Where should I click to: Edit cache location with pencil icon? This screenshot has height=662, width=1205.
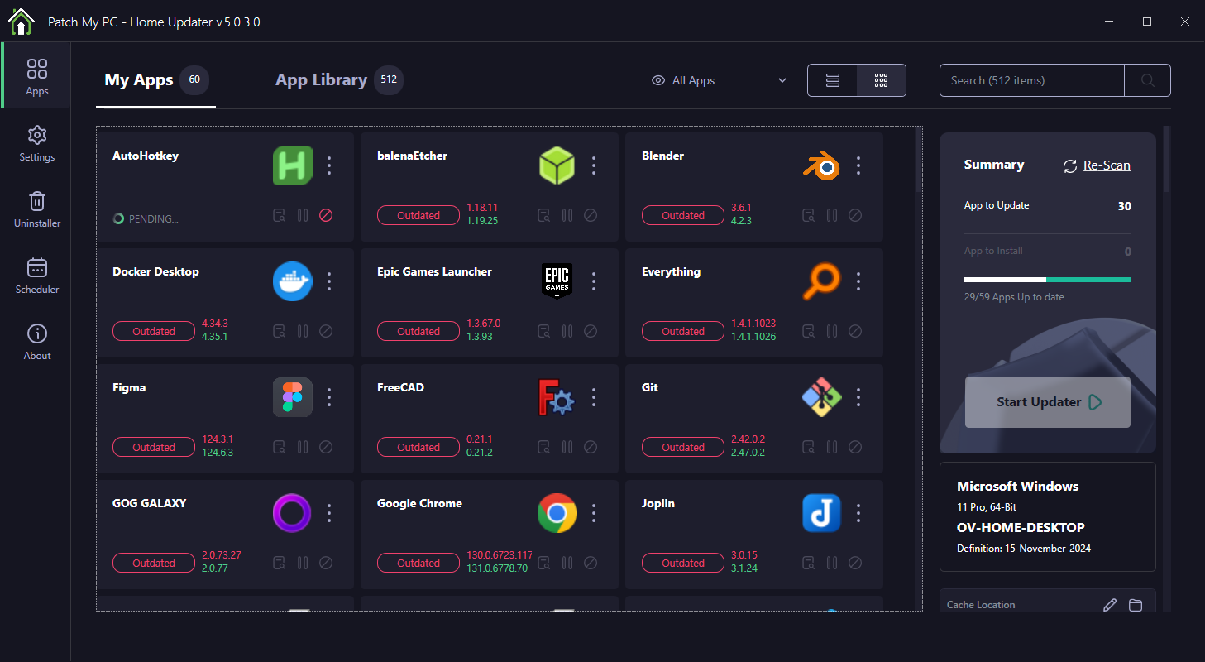click(x=1110, y=605)
